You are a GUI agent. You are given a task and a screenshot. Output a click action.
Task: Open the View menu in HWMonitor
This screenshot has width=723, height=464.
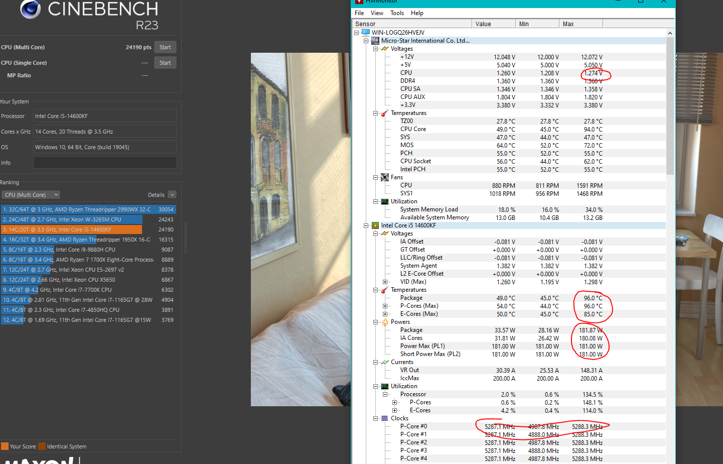point(377,13)
